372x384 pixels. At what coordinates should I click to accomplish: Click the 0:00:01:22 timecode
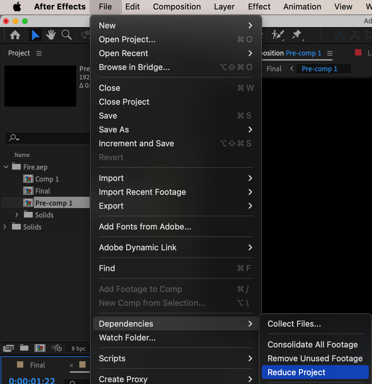click(32, 381)
